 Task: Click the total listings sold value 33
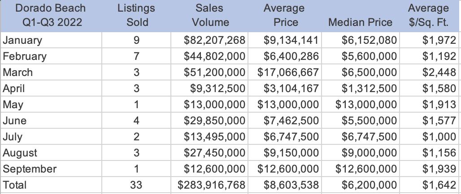(136, 185)
